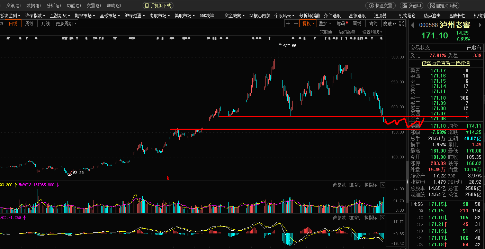Open DDE决策 toolbar item
This screenshot has height=249, width=485.
[x=207, y=16]
